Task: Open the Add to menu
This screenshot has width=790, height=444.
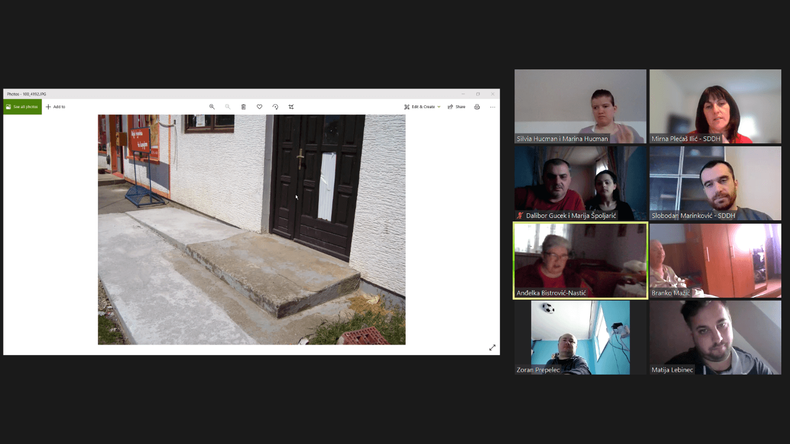Action: click(x=56, y=107)
